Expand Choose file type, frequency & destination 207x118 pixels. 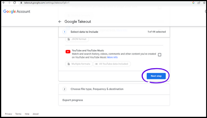(x=97, y=89)
